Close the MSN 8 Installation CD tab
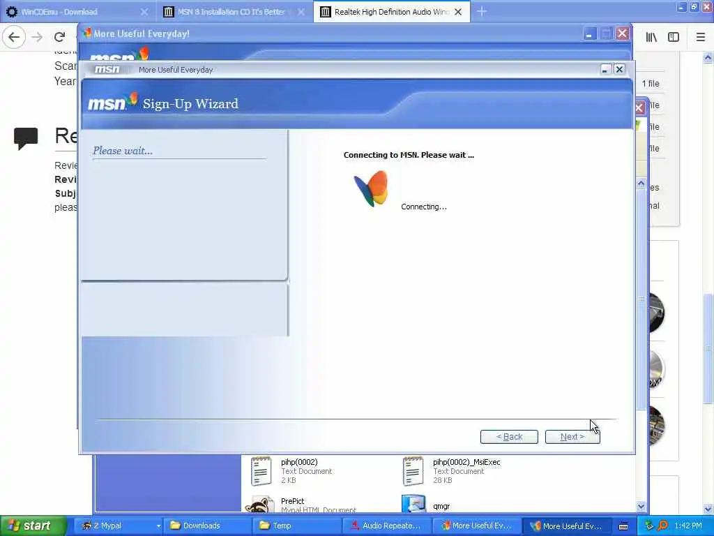 (301, 12)
